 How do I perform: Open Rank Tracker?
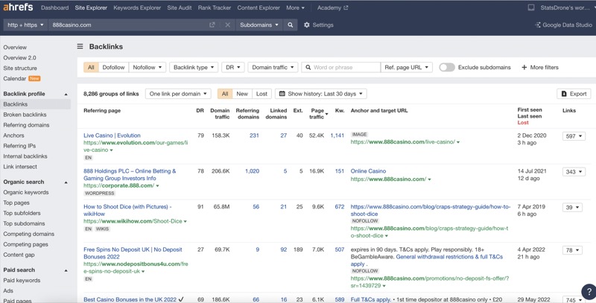[x=215, y=7]
